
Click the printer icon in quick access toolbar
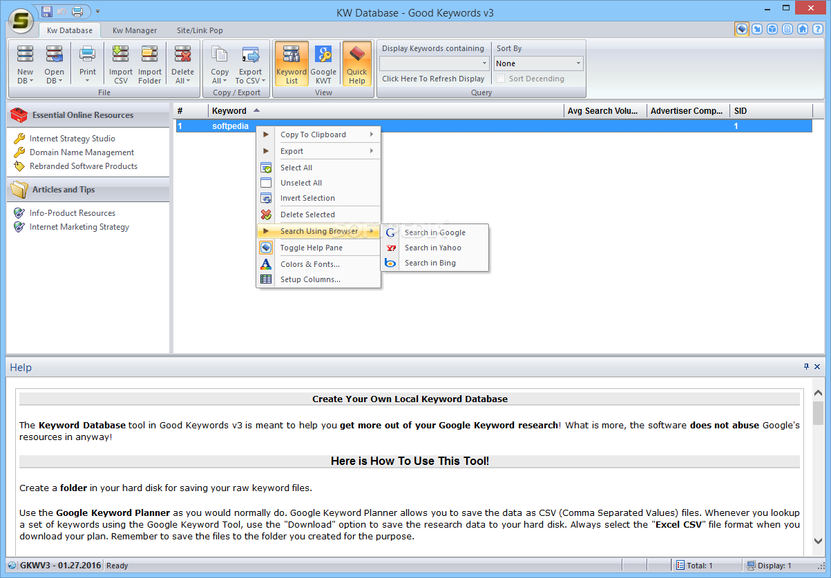pyautogui.click(x=77, y=11)
